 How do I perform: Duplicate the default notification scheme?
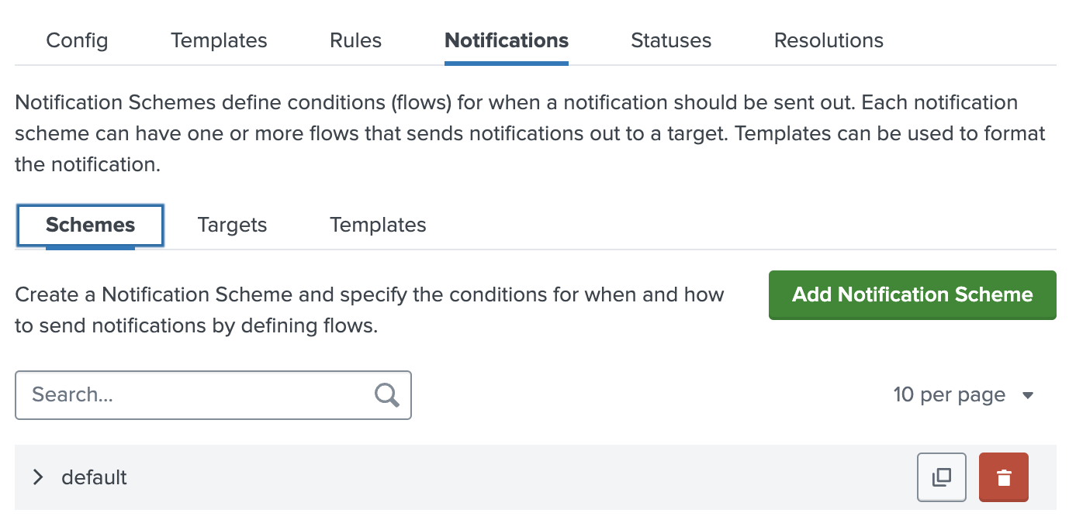point(941,477)
